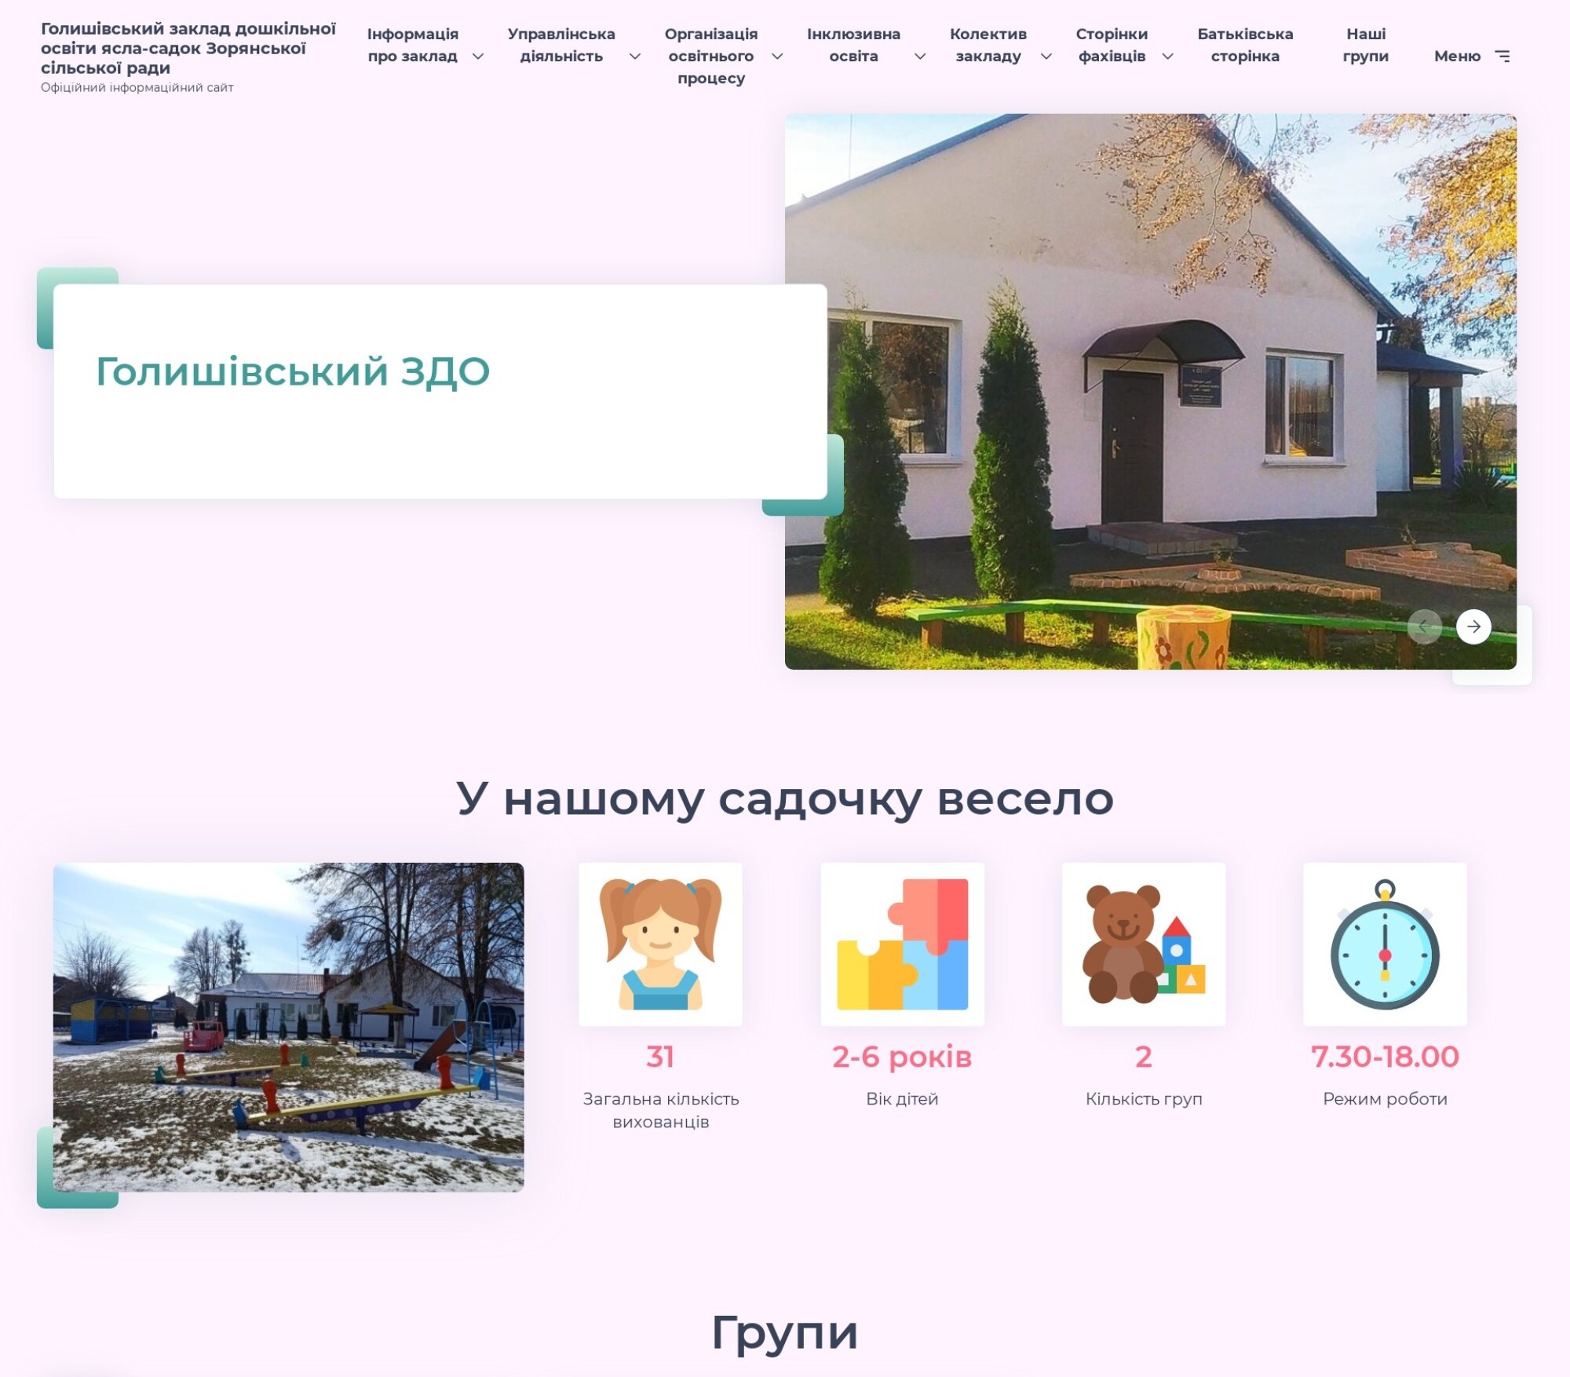Open the hamburger Меню icon

pos(1502,56)
